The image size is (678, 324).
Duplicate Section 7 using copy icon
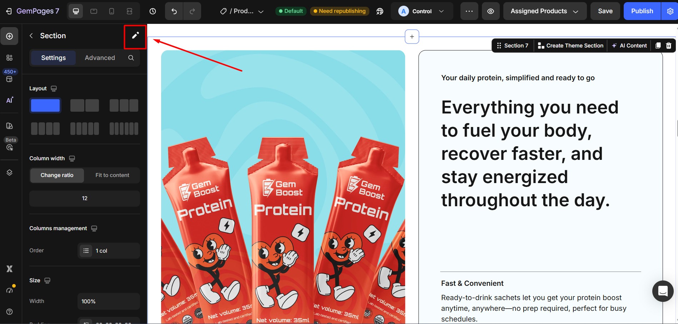pyautogui.click(x=658, y=46)
